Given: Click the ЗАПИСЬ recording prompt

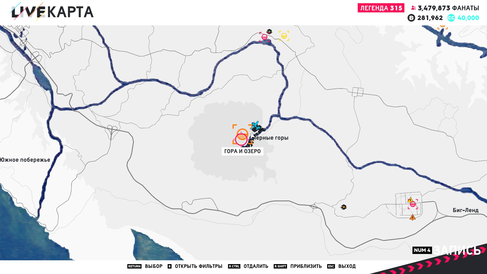Looking at the screenshot, I should coord(457,250).
